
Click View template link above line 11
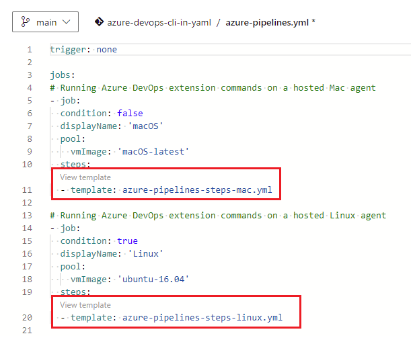[85, 177]
